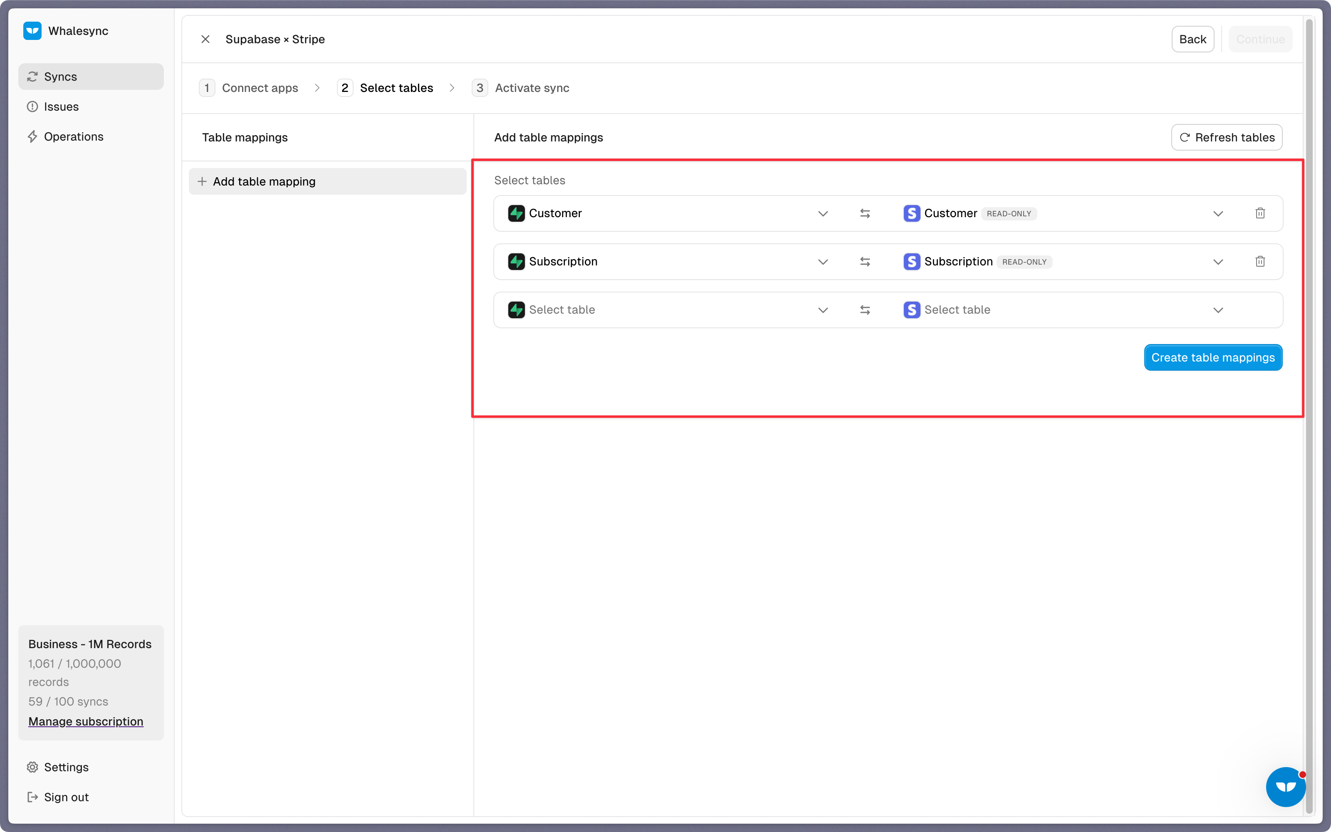Click the READ-ONLY badge on Stripe Customer

(x=1009, y=213)
